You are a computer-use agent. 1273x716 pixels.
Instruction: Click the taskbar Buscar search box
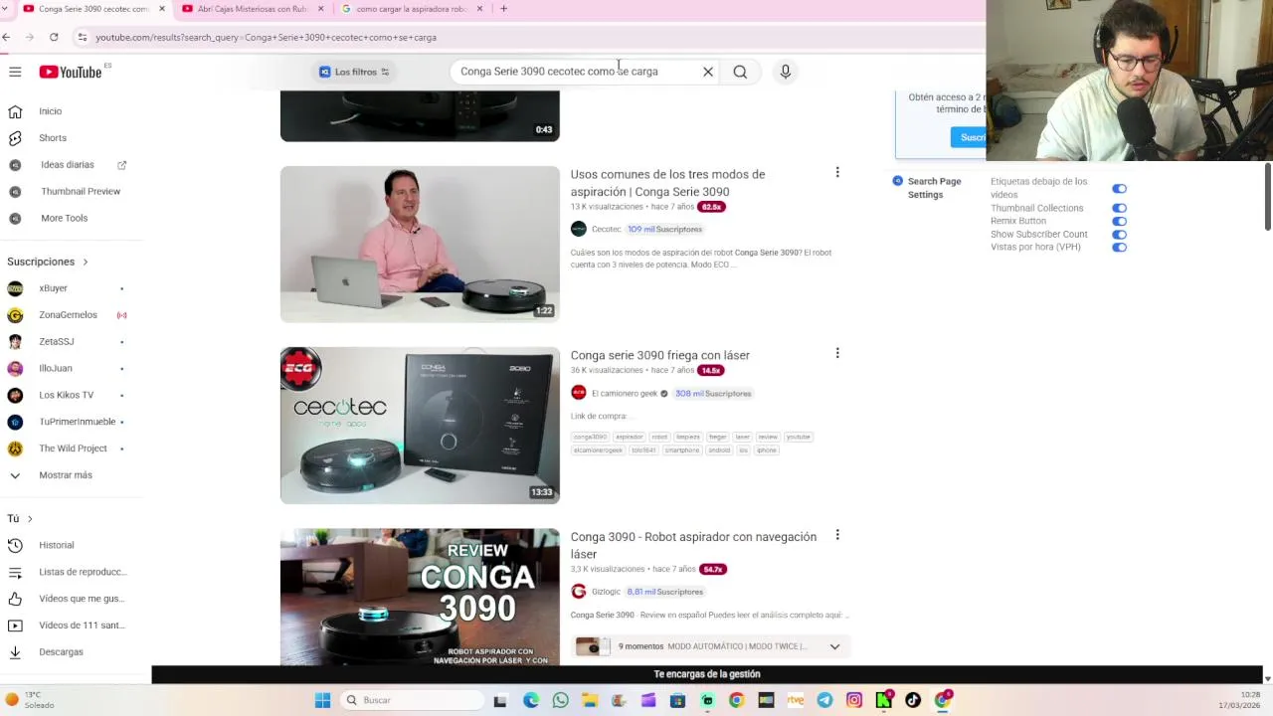(412, 700)
